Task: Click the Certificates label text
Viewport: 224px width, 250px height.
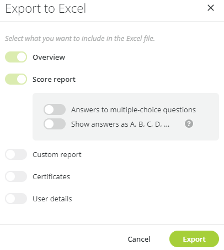Action: [x=51, y=176]
